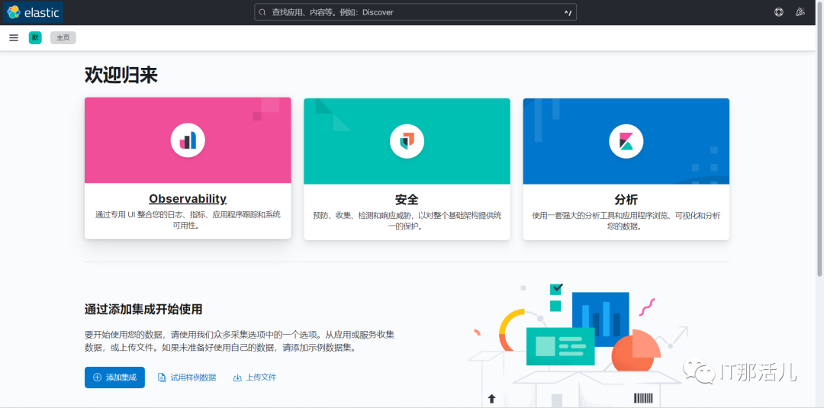
Task: Click the 安全 card description text
Action: click(407, 221)
